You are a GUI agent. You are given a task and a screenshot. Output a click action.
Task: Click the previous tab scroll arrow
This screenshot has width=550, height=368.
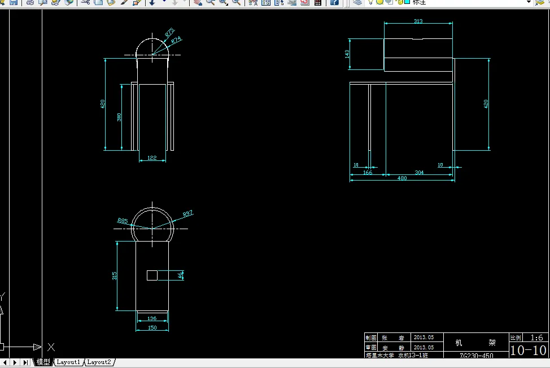point(5,362)
